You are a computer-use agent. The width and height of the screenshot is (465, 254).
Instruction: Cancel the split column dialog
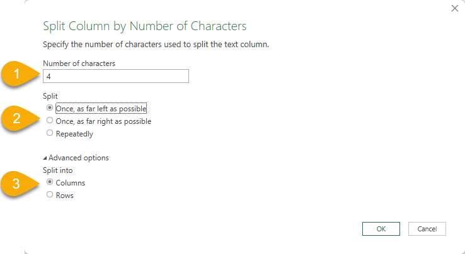[427, 229]
